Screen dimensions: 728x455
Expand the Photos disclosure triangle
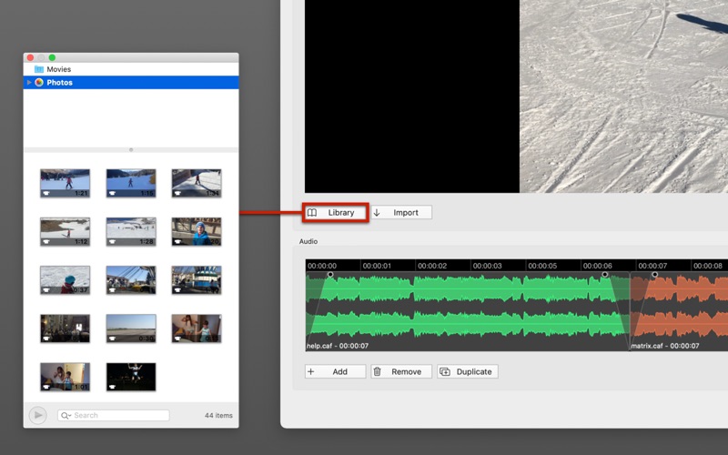pyautogui.click(x=29, y=82)
